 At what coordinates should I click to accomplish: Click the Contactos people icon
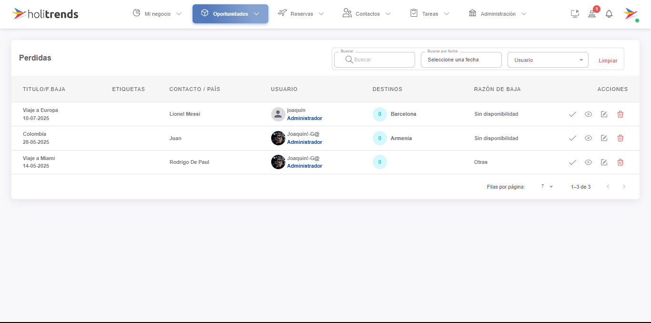point(347,13)
